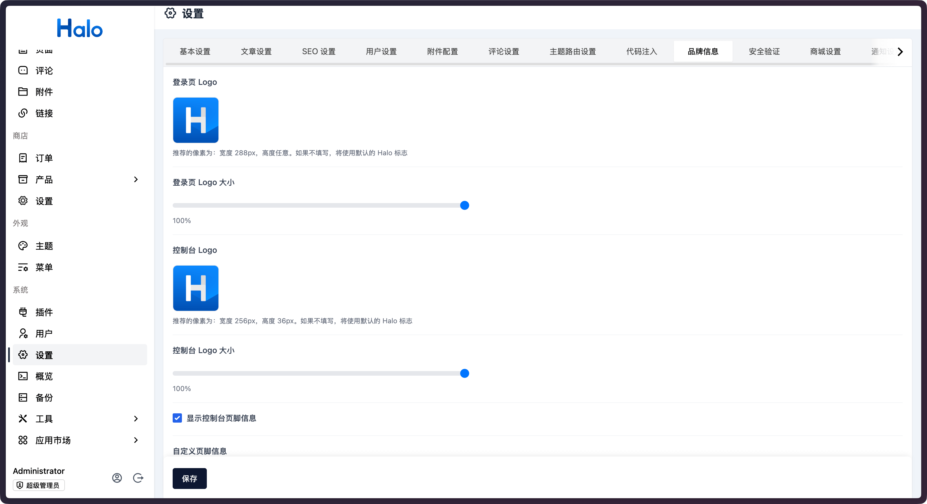Click the logout icon beside Administrator
The height and width of the screenshot is (504, 927).
(138, 478)
